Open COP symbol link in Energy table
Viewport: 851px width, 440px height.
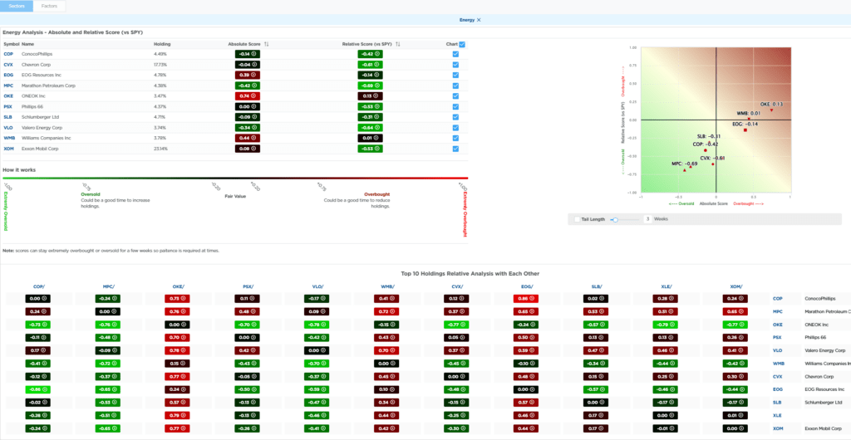click(x=8, y=54)
